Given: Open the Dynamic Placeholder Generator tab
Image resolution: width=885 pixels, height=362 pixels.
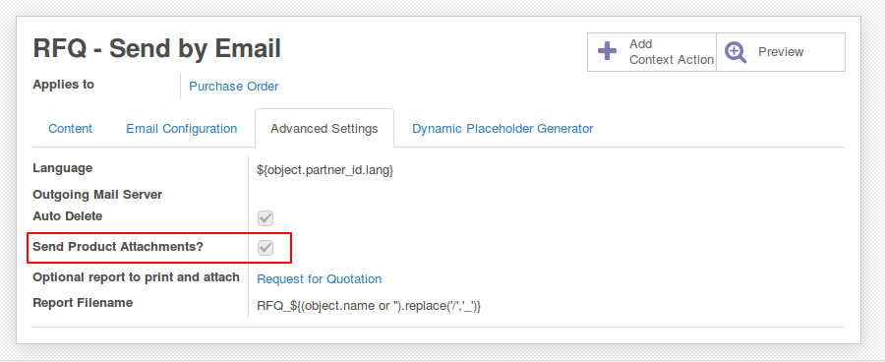Looking at the screenshot, I should [502, 129].
